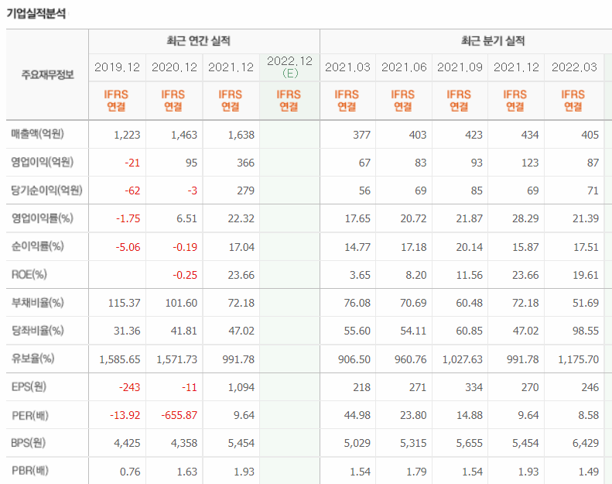
Task: Click the 순이익률(%) row label
Action: [x=37, y=246]
